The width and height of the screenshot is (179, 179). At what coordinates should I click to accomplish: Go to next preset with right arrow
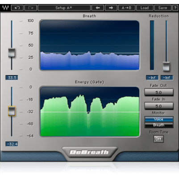[x=111, y=8]
